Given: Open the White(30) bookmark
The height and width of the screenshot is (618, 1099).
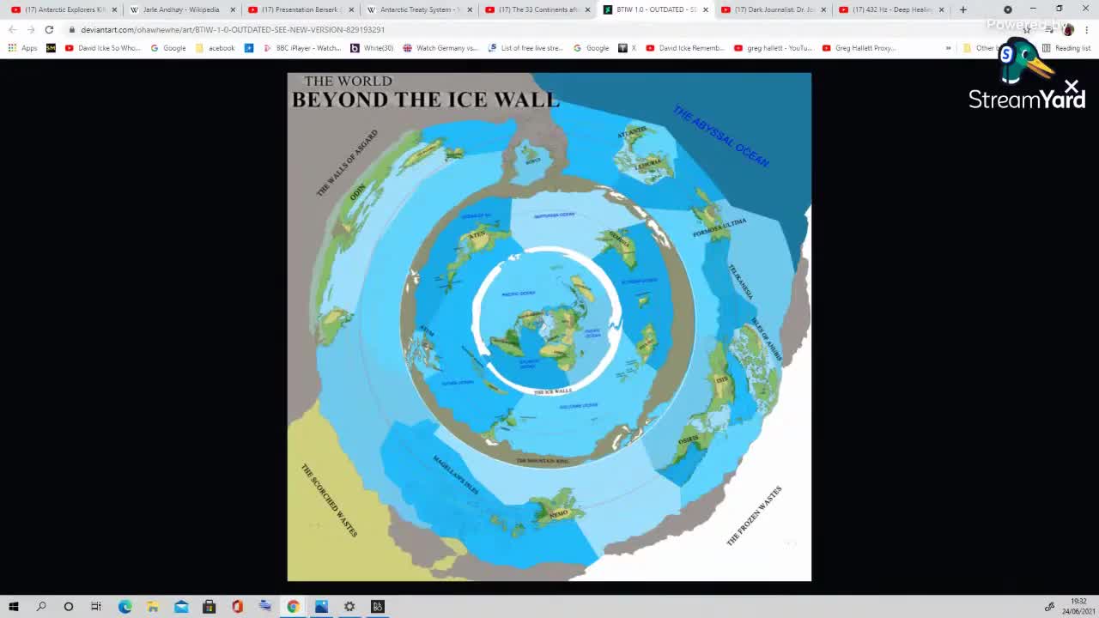Looking at the screenshot, I should point(373,48).
